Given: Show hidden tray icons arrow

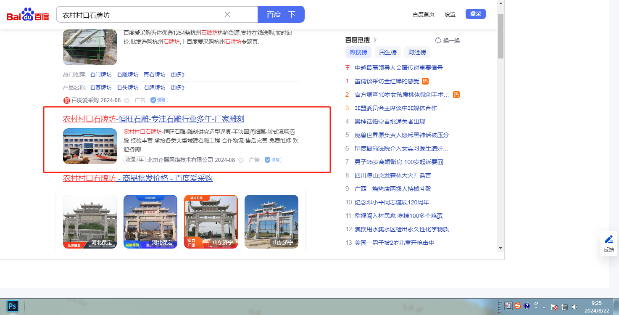Looking at the screenshot, I should point(544,307).
